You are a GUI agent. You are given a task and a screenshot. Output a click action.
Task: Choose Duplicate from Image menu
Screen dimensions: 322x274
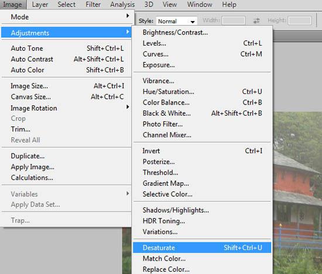[66, 156]
